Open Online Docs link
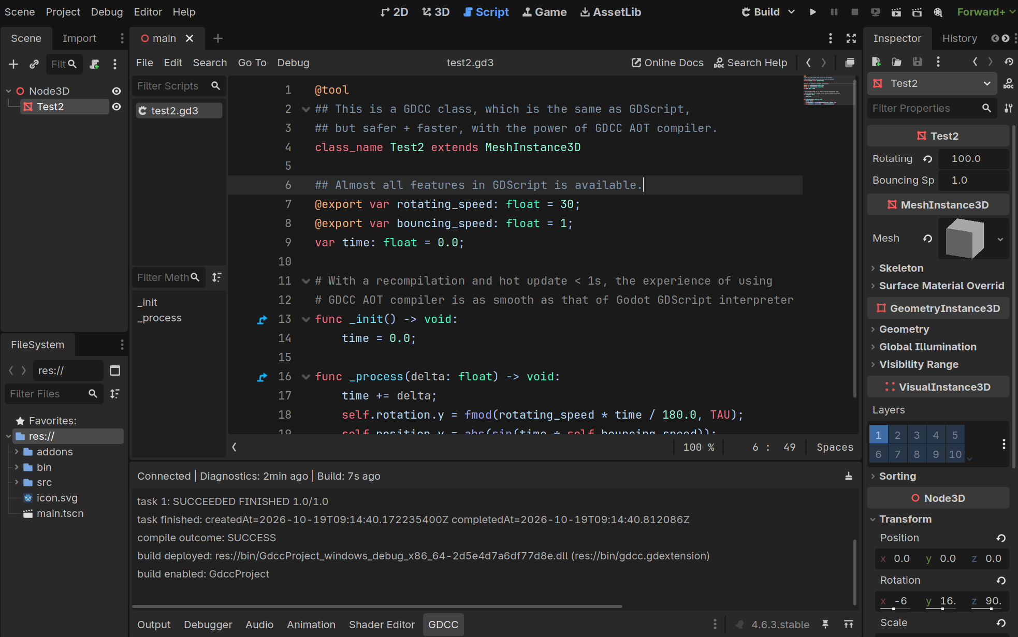The height and width of the screenshot is (637, 1018). 667,63
